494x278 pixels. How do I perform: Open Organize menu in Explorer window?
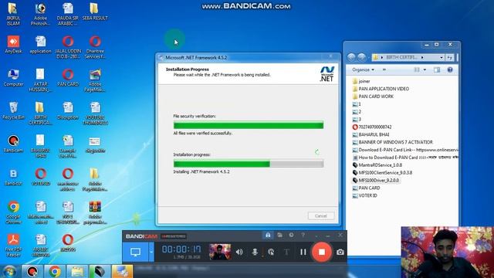coord(363,69)
